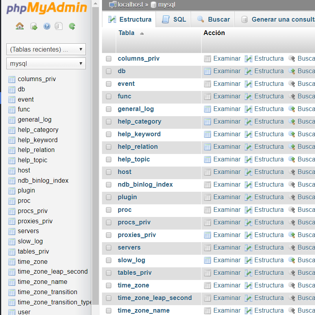The image size is (315, 315).
Task: Click Estructura text for time_zone_leap_second row
Action: click(269, 298)
